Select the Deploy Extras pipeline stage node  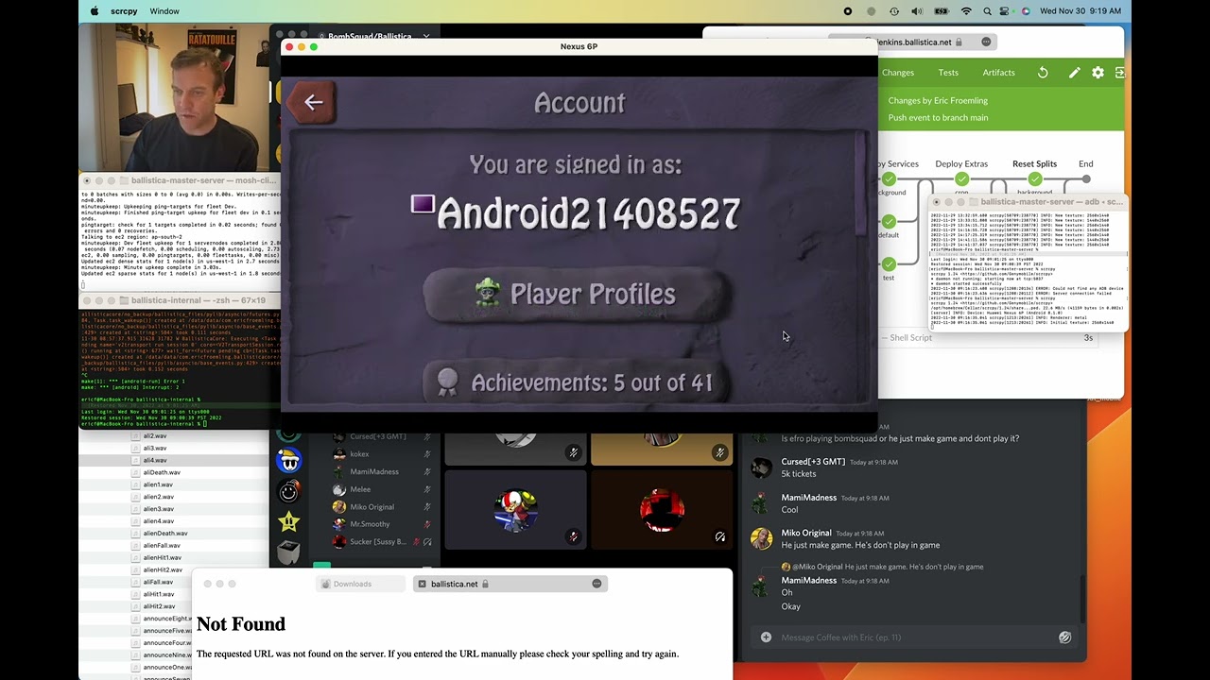click(961, 178)
